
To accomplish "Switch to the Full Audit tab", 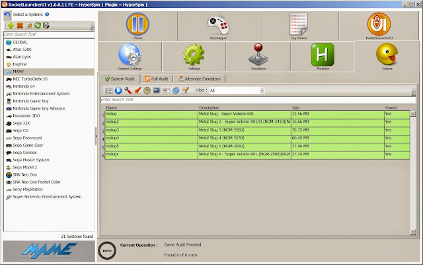I will [157, 79].
